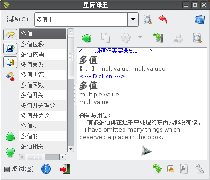
Task: Click the search input field containing 多值化
Action: tap(81, 20)
